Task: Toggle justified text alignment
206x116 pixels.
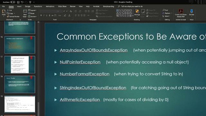Action: [x=84, y=15]
